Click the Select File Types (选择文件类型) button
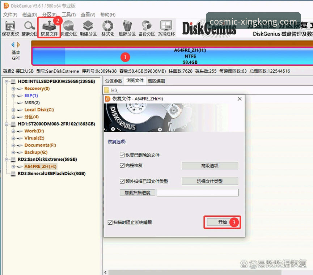Screen dimensions: 313x275 [210, 181]
